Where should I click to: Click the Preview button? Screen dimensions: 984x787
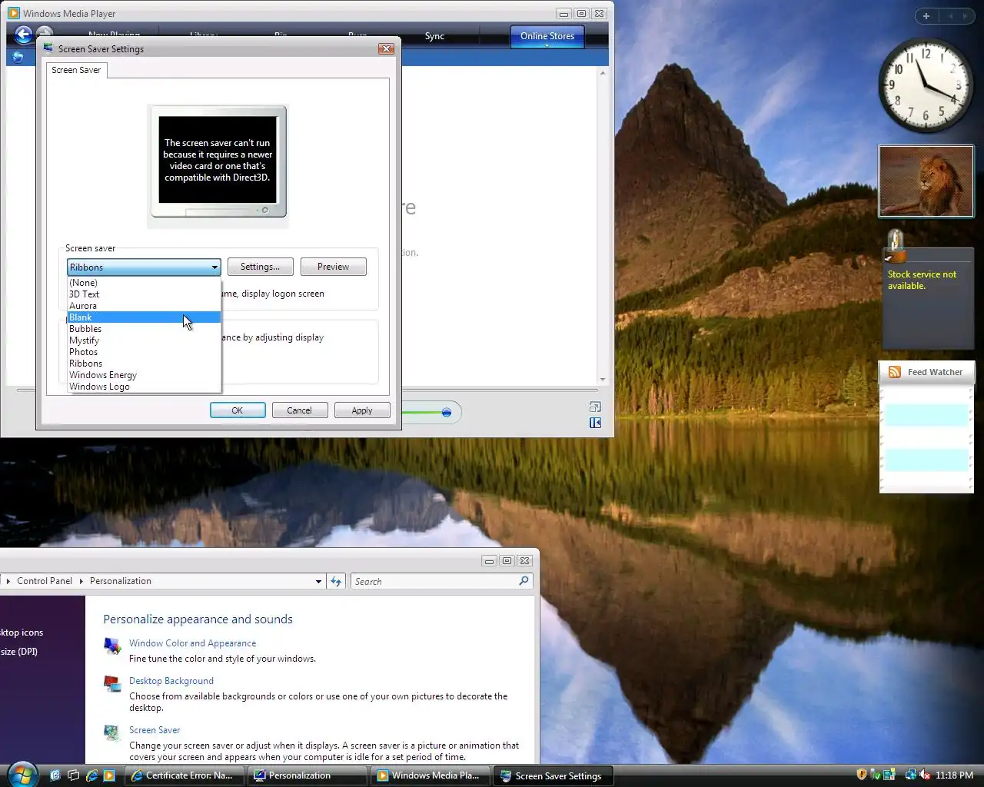[333, 267]
